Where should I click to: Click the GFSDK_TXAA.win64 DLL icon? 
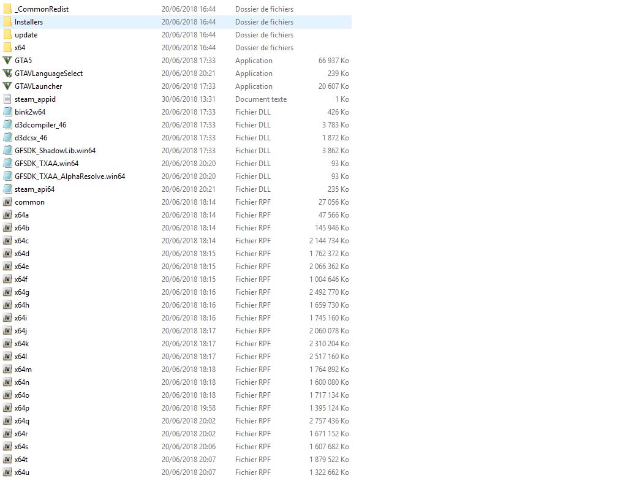click(x=7, y=163)
